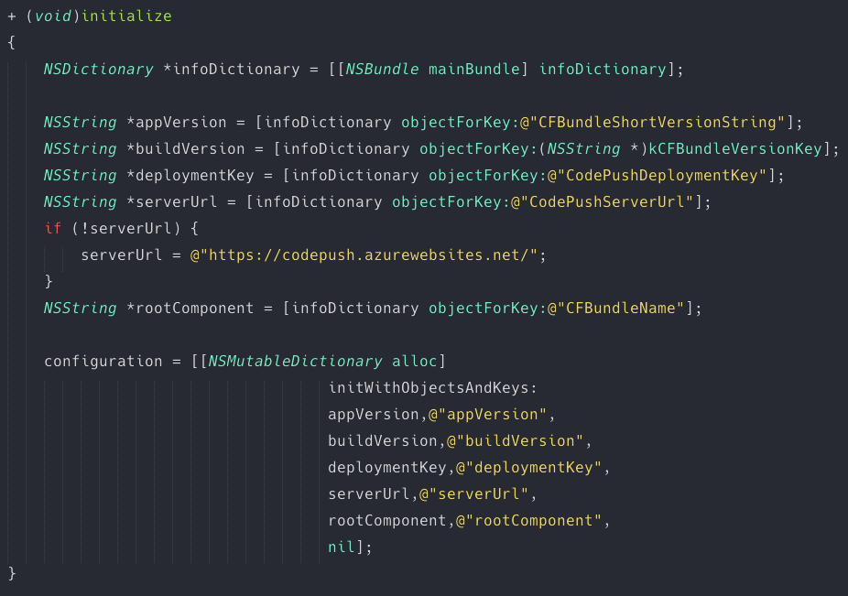The height and width of the screenshot is (596, 848).
Task: Click the configuration variable name
Action: (x=103, y=362)
